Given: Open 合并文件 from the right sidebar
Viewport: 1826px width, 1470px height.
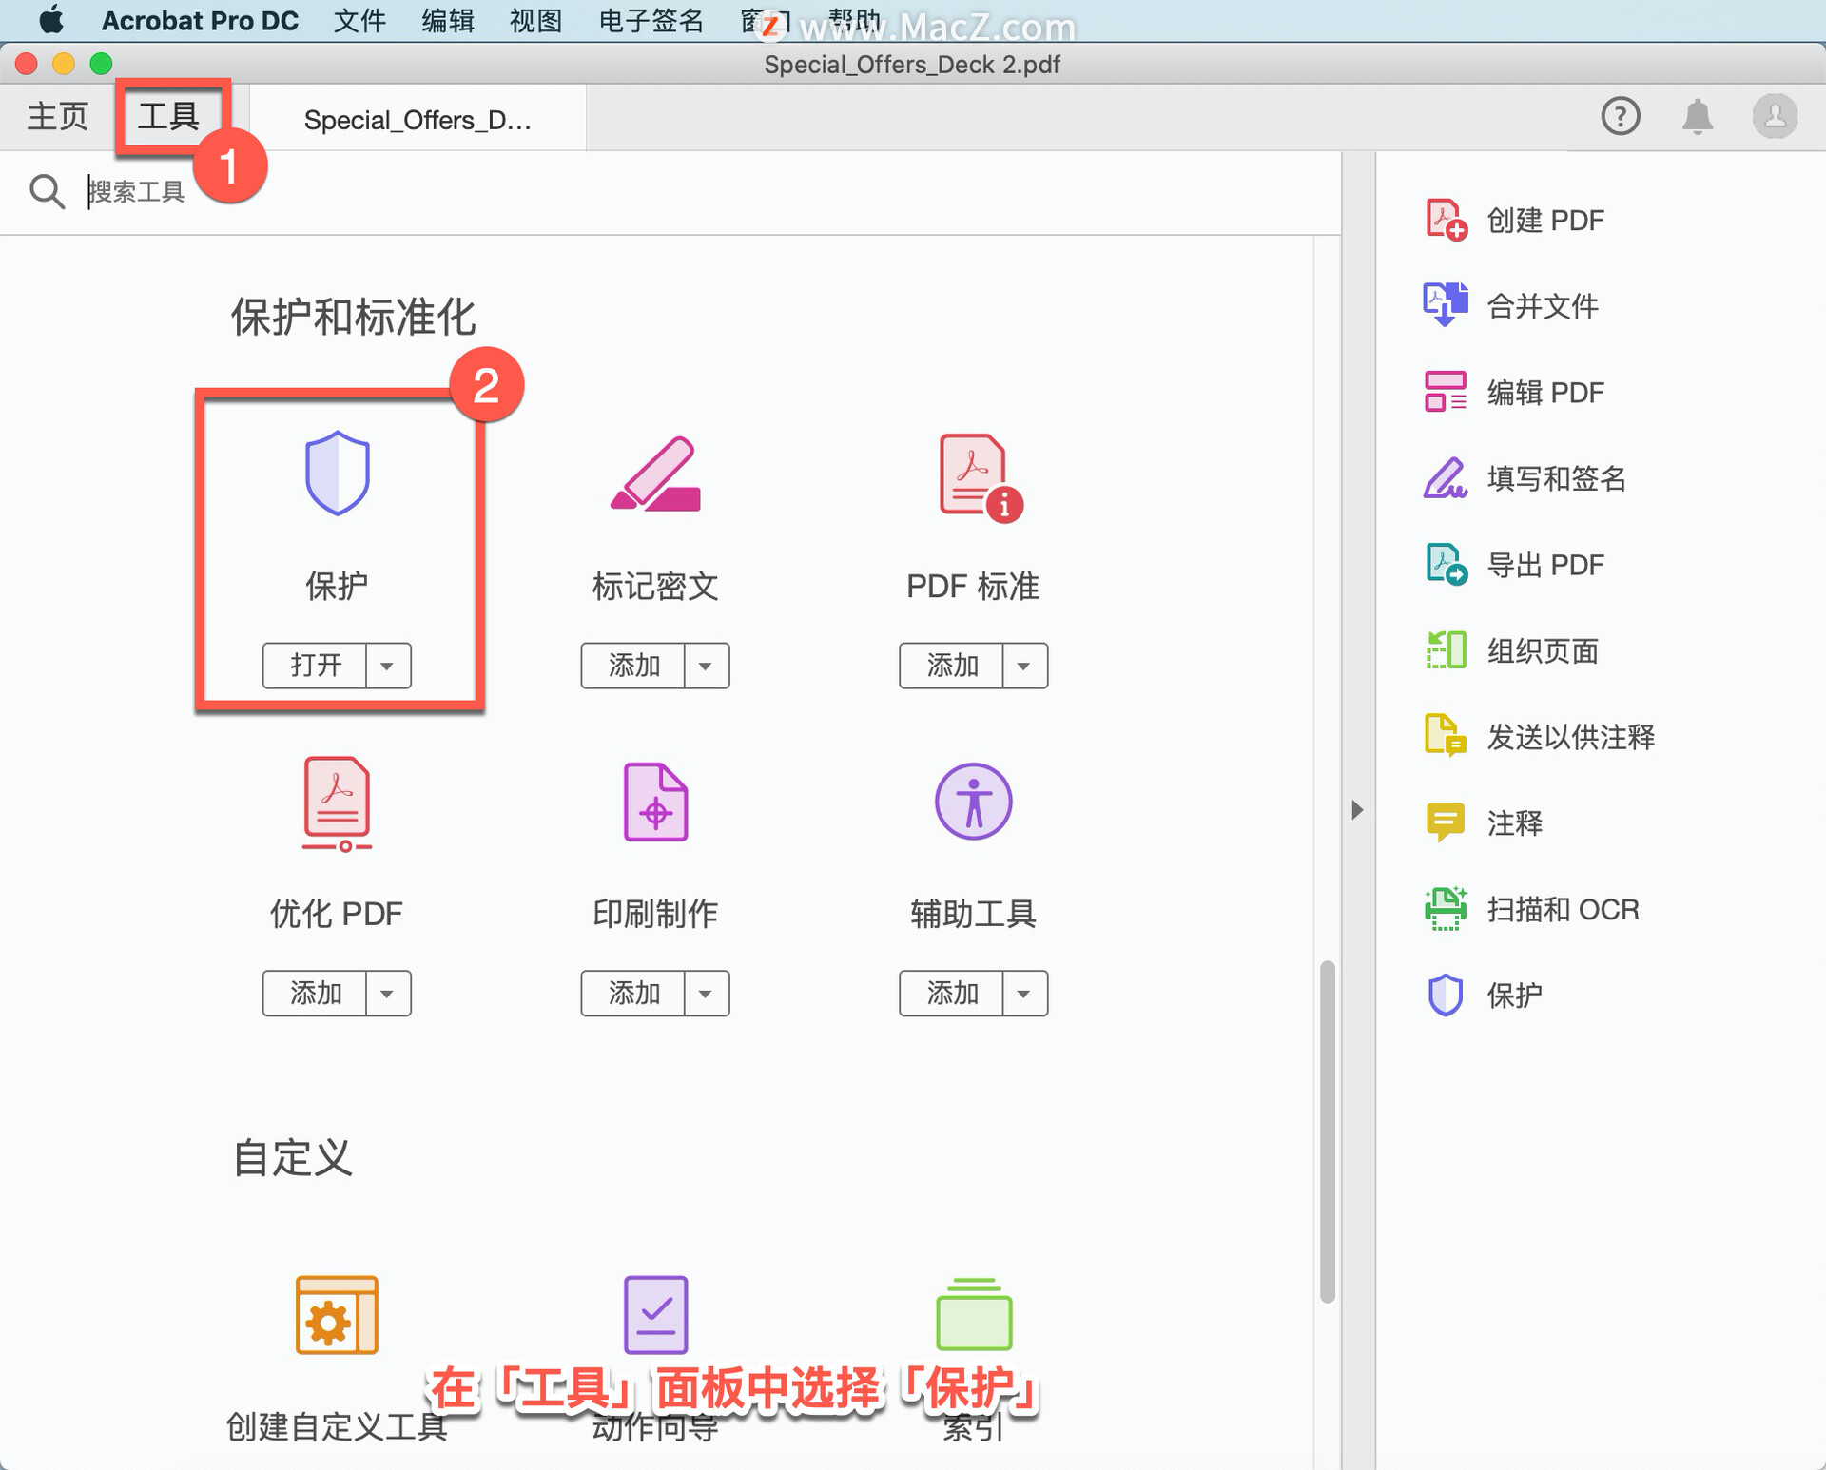Looking at the screenshot, I should 1510,305.
